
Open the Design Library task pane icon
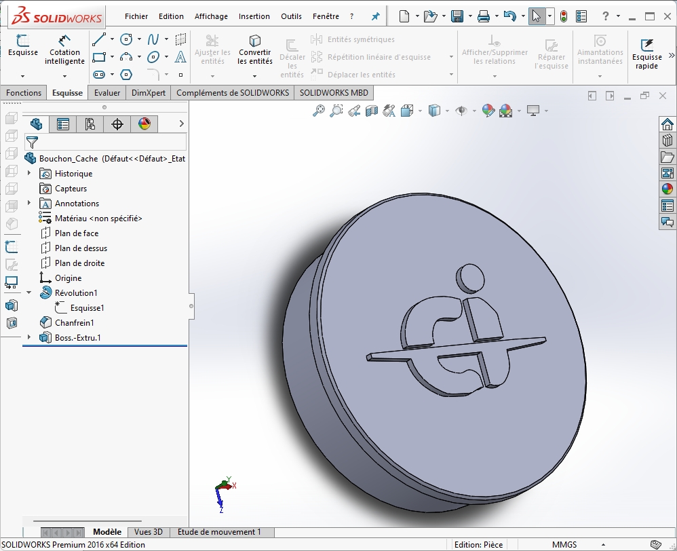click(668, 140)
